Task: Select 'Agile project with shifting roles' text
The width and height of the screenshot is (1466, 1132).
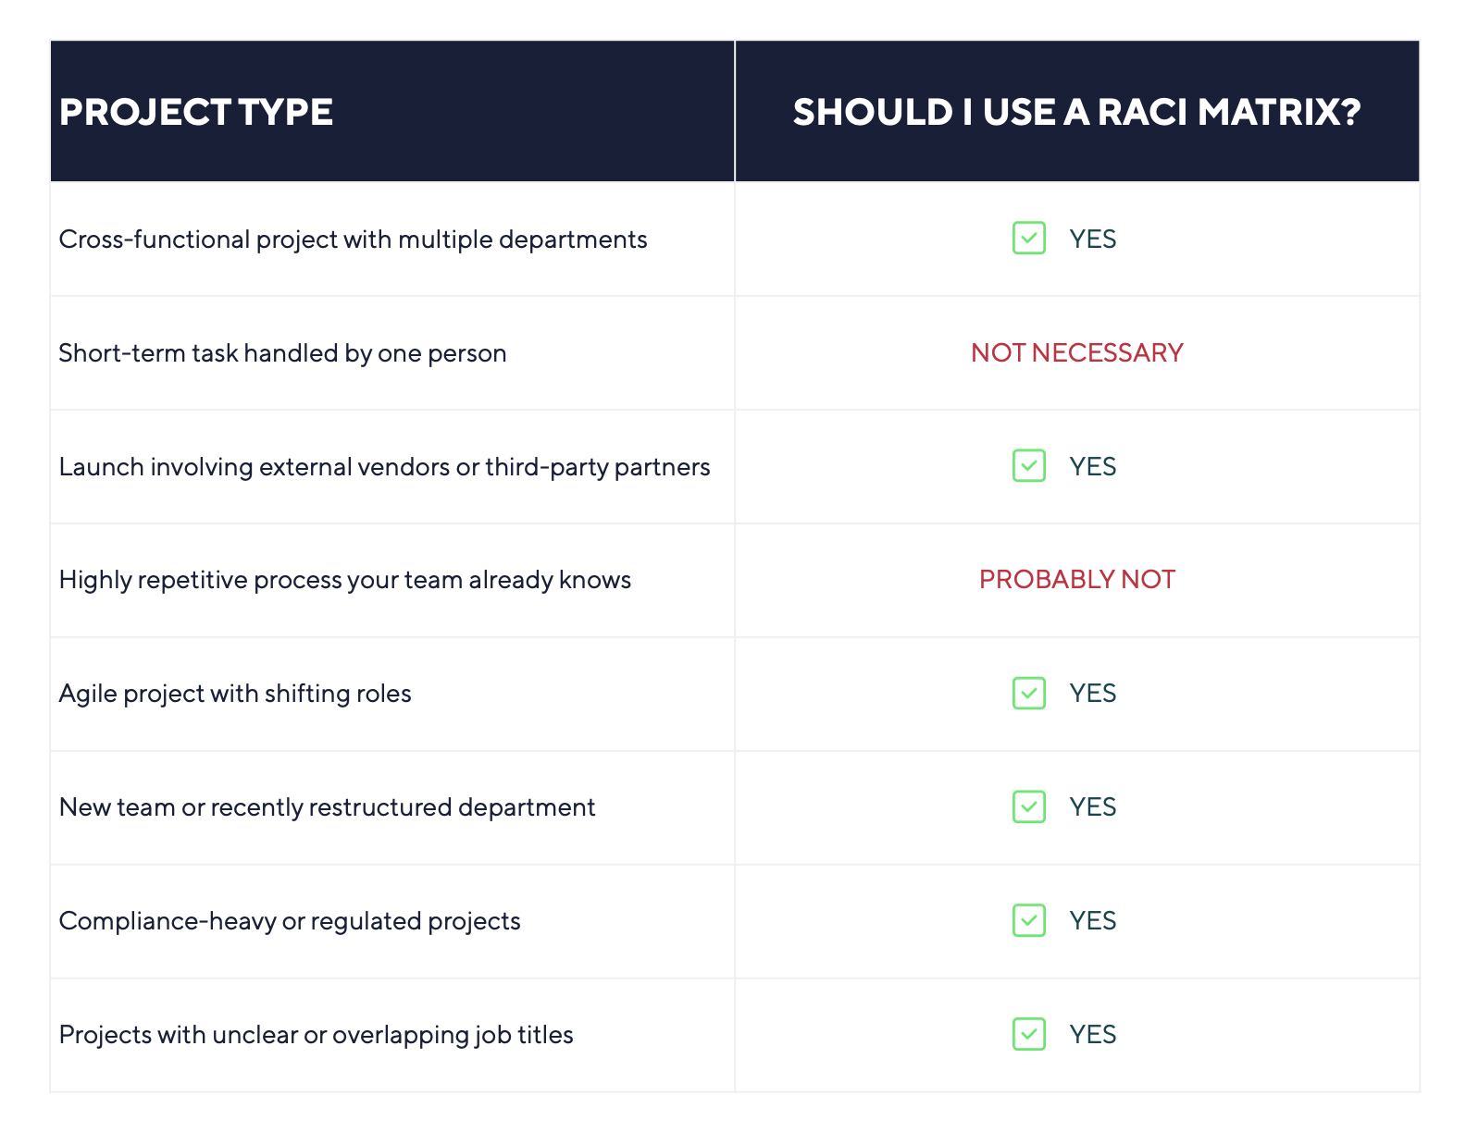Action: coord(235,694)
